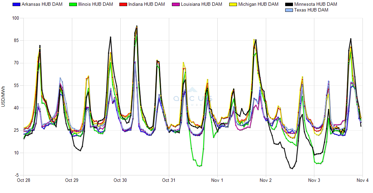Click the light blue Texas HUB DAM swatch
This screenshot has height=193, width=373.
(289, 10)
